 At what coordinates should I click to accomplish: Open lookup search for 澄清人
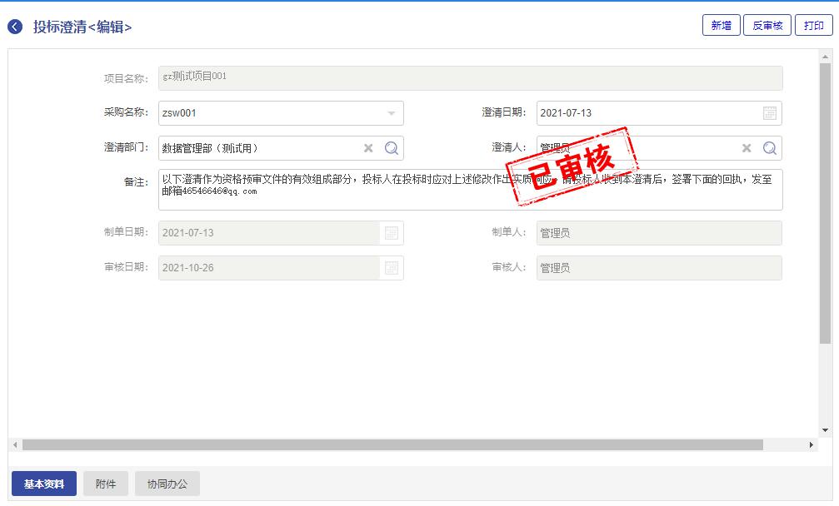pos(770,148)
